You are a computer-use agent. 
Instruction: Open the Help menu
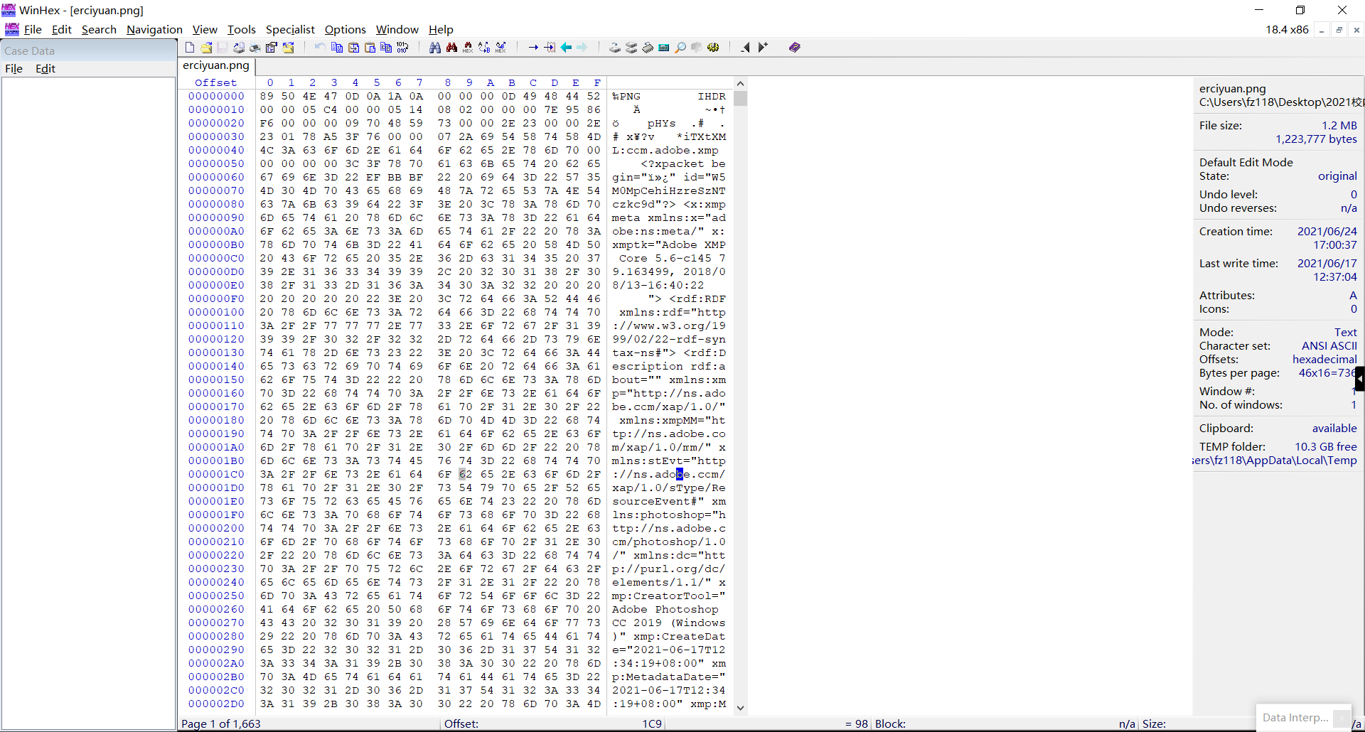coord(441,30)
